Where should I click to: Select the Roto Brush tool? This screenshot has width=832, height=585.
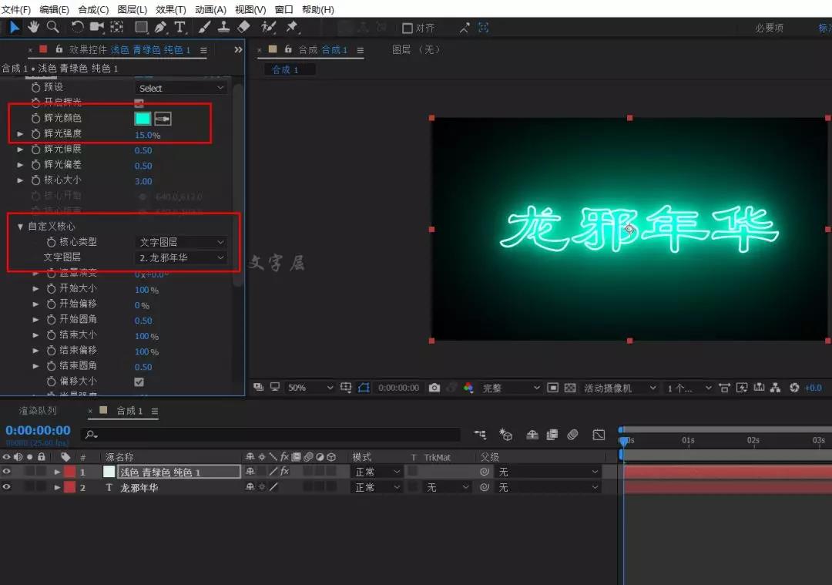(x=269, y=27)
